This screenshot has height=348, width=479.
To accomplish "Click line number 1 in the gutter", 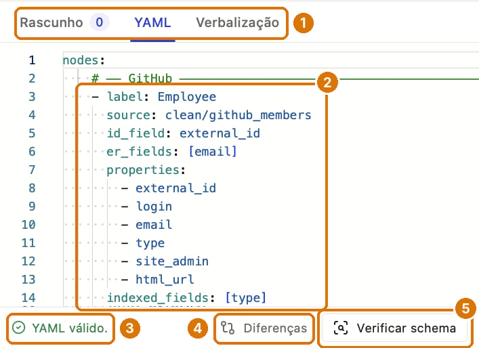I will coord(32,60).
